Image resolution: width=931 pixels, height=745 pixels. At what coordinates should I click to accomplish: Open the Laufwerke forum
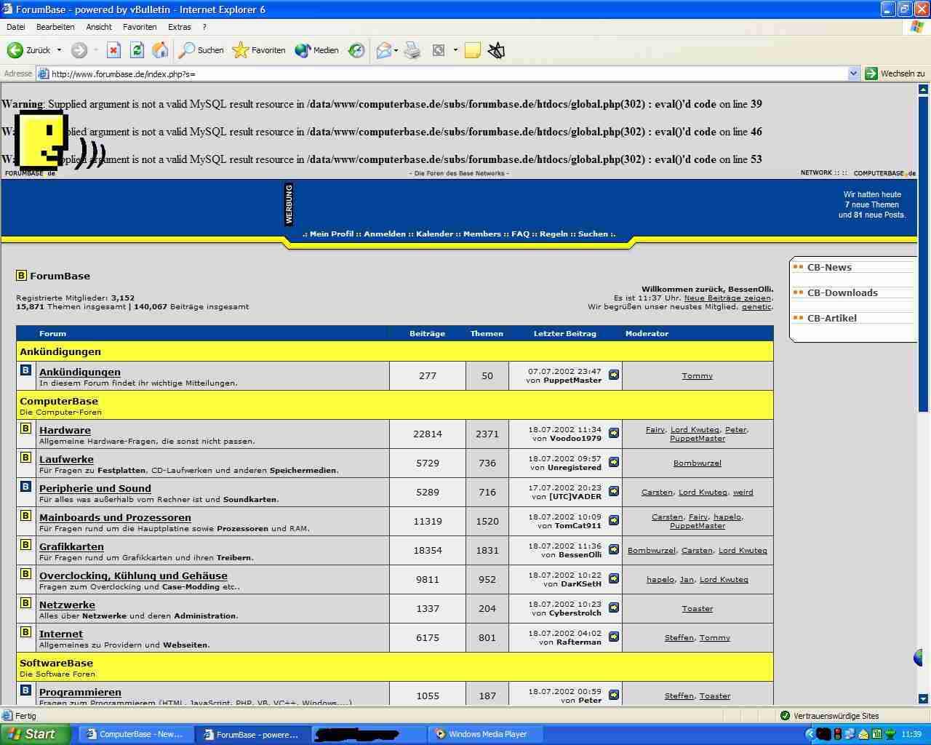(x=66, y=459)
